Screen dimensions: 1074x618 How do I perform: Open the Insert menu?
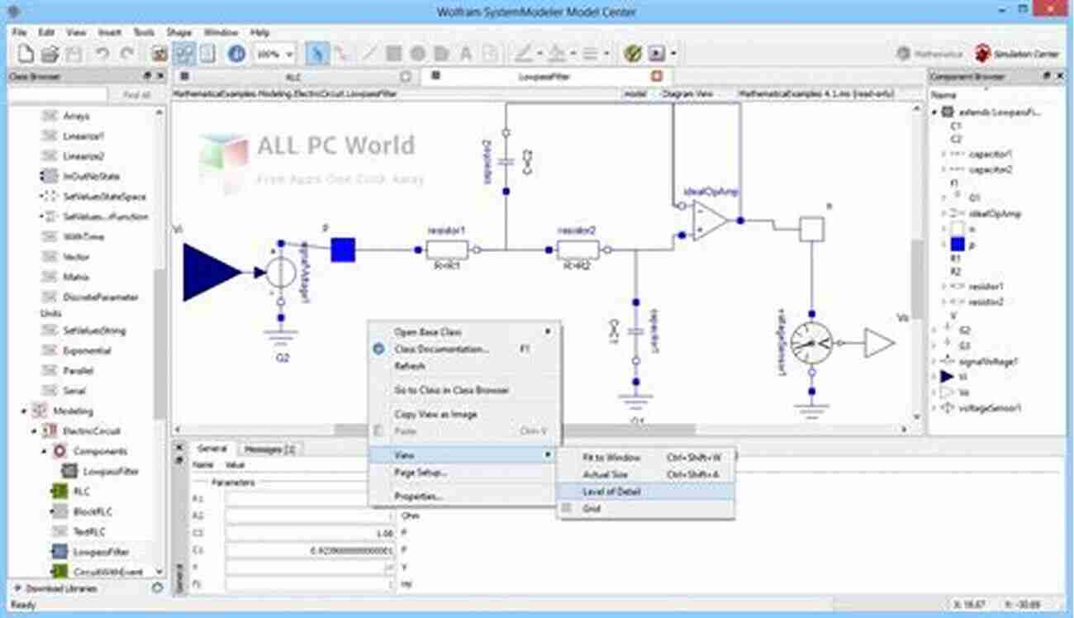pos(110,32)
